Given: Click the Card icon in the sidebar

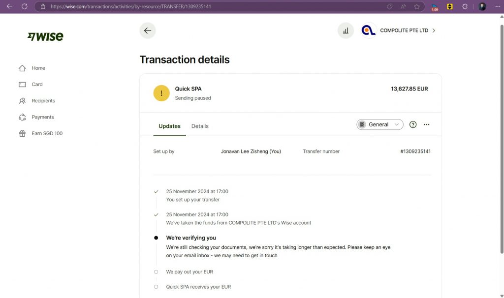Looking at the screenshot, I should click(x=22, y=85).
